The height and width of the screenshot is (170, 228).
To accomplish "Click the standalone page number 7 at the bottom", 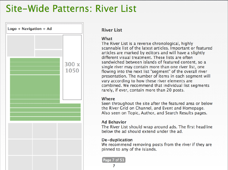I will point(114,166).
